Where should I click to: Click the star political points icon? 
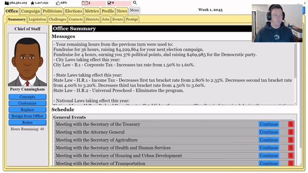(x=32, y=3)
